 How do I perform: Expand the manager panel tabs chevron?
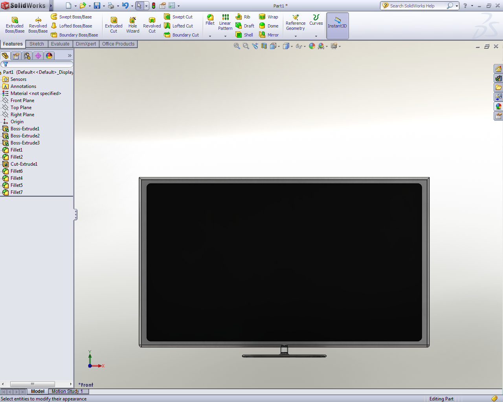[x=70, y=56]
